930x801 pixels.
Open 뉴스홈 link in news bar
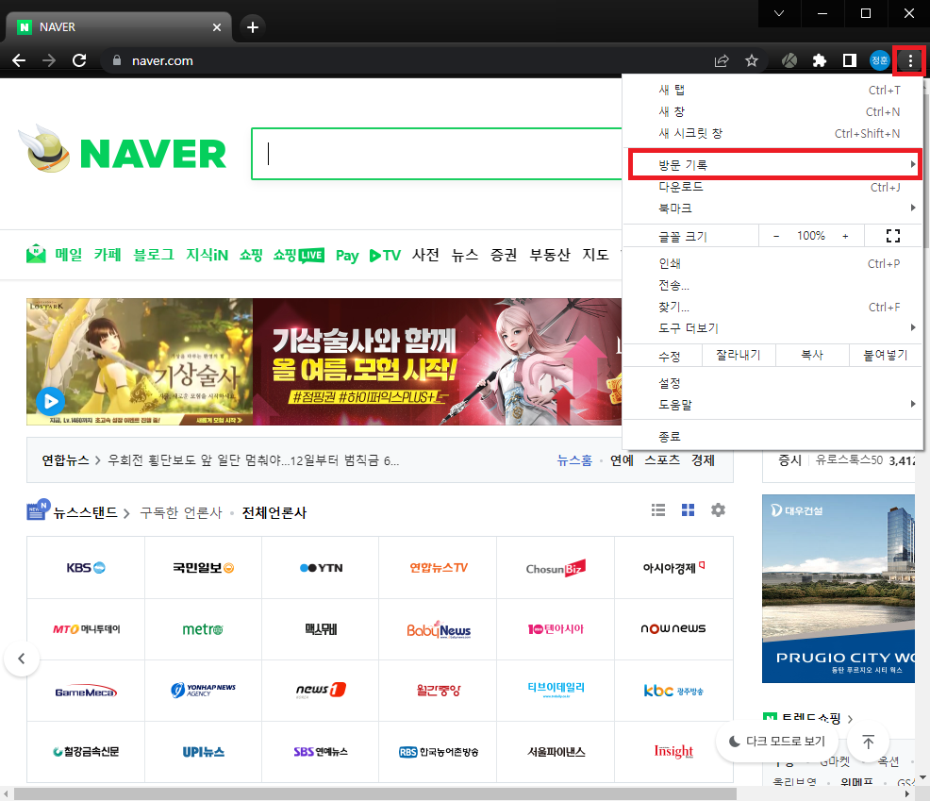574,460
